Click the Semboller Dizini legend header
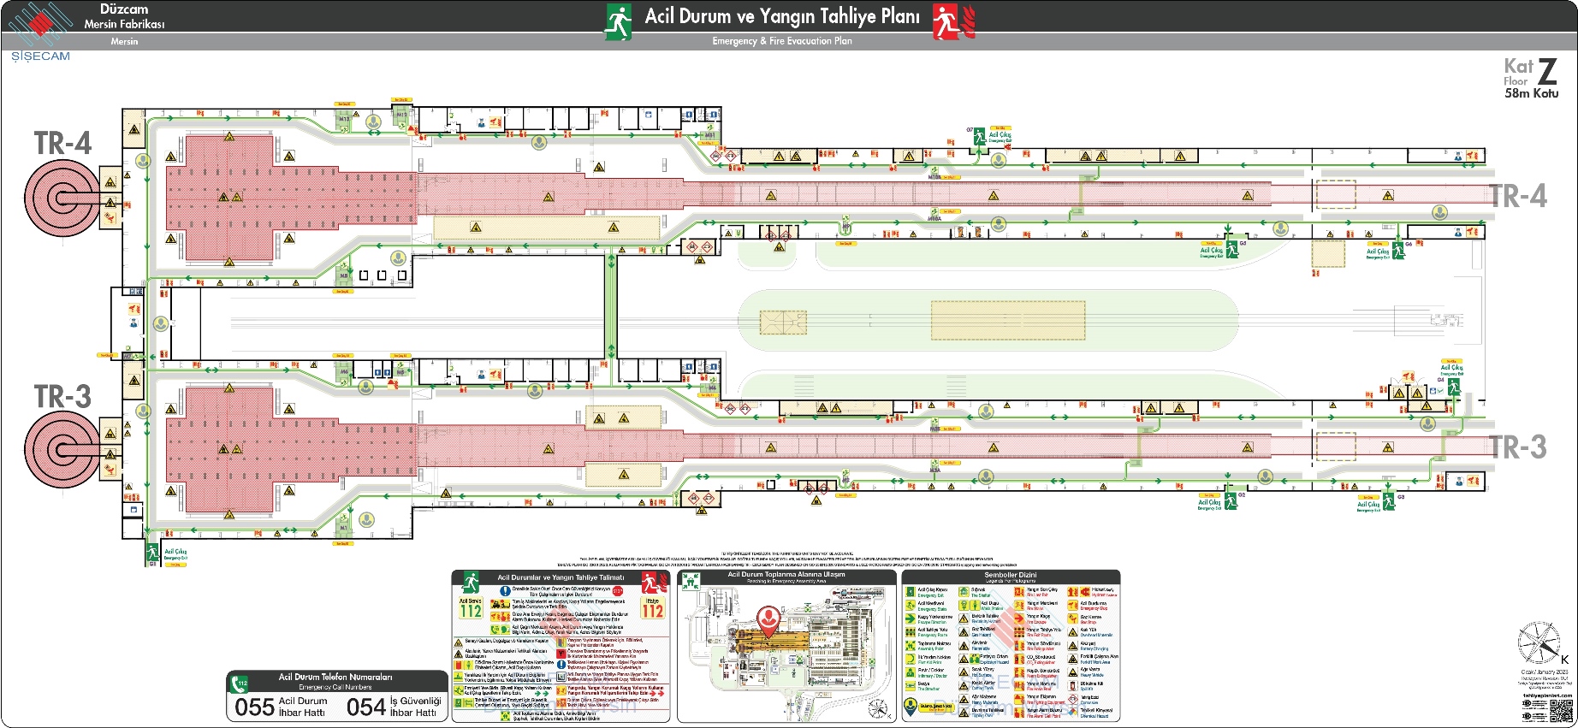Viewport: 1578px width, 728px height. pos(1010,576)
